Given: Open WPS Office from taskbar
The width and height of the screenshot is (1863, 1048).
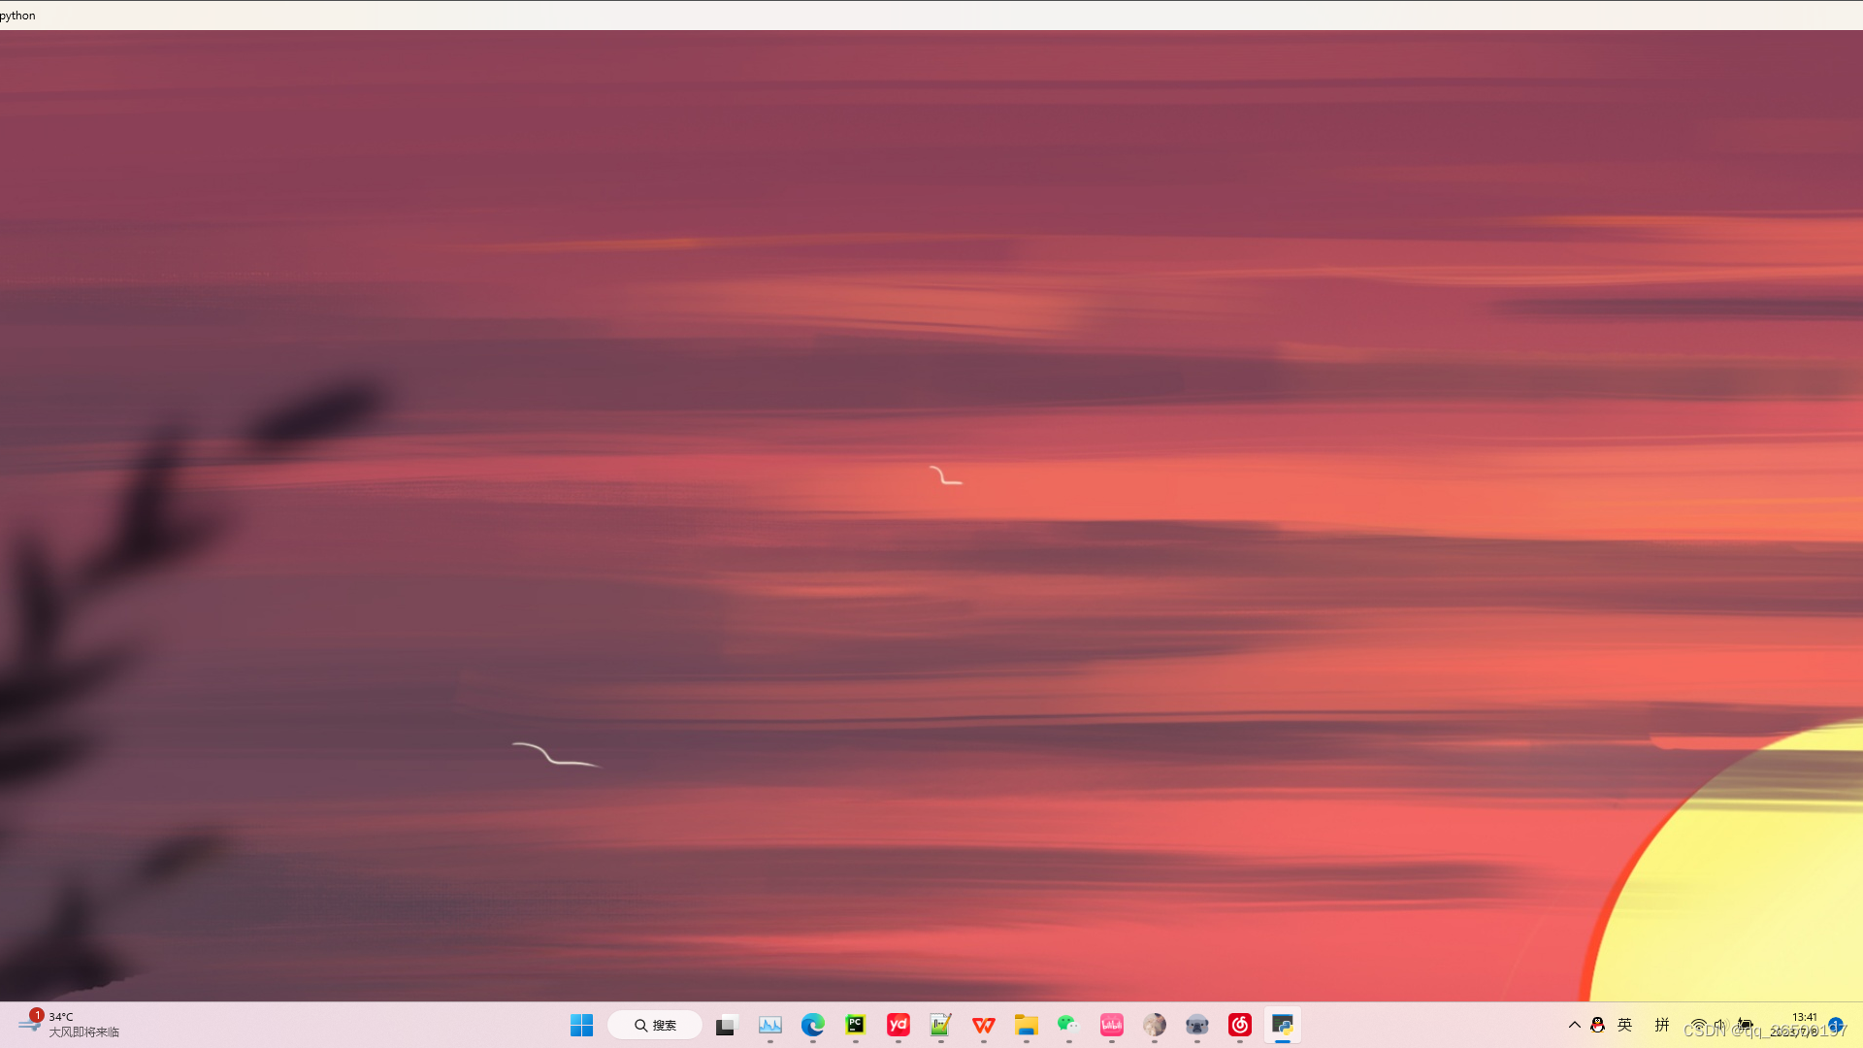Looking at the screenshot, I should click(x=983, y=1025).
